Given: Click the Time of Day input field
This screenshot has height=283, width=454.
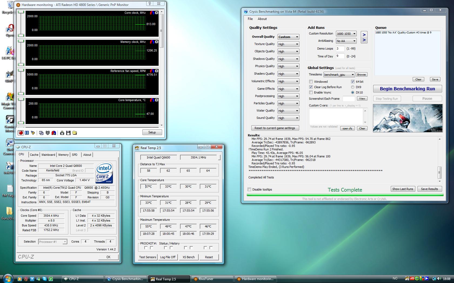Looking at the screenshot, I should point(340,56).
